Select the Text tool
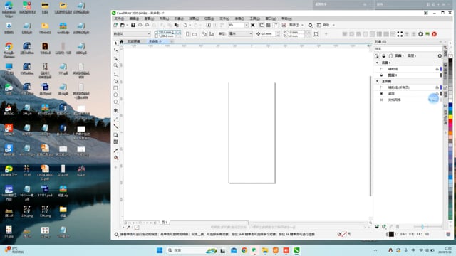The width and height of the screenshot is (456, 256). coord(115,111)
